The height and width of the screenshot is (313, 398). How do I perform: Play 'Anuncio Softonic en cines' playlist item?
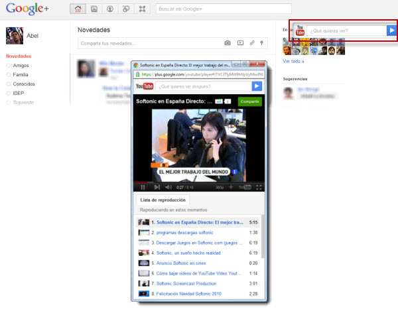point(198,263)
